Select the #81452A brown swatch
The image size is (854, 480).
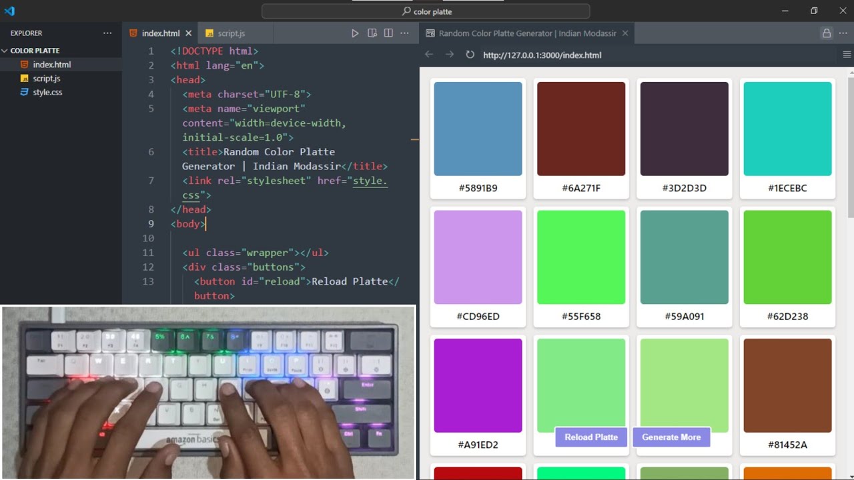coord(787,385)
